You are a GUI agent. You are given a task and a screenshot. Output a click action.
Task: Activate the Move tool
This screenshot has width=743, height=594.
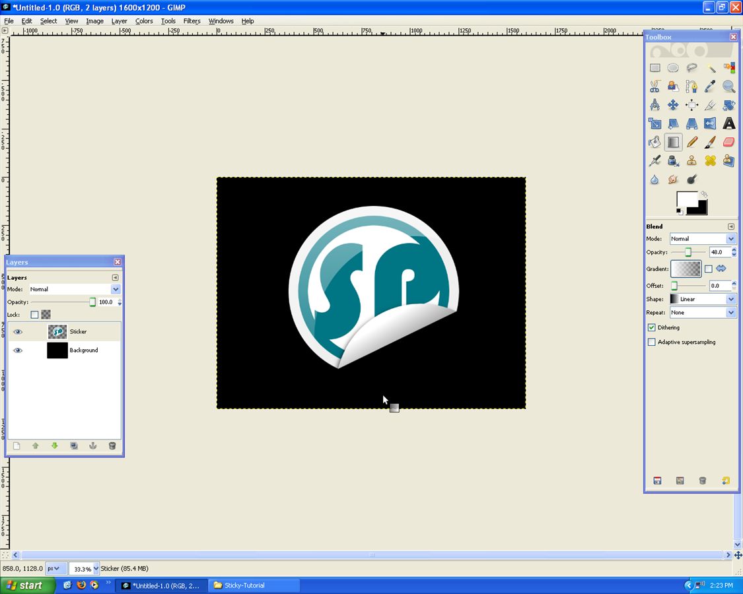click(x=673, y=105)
